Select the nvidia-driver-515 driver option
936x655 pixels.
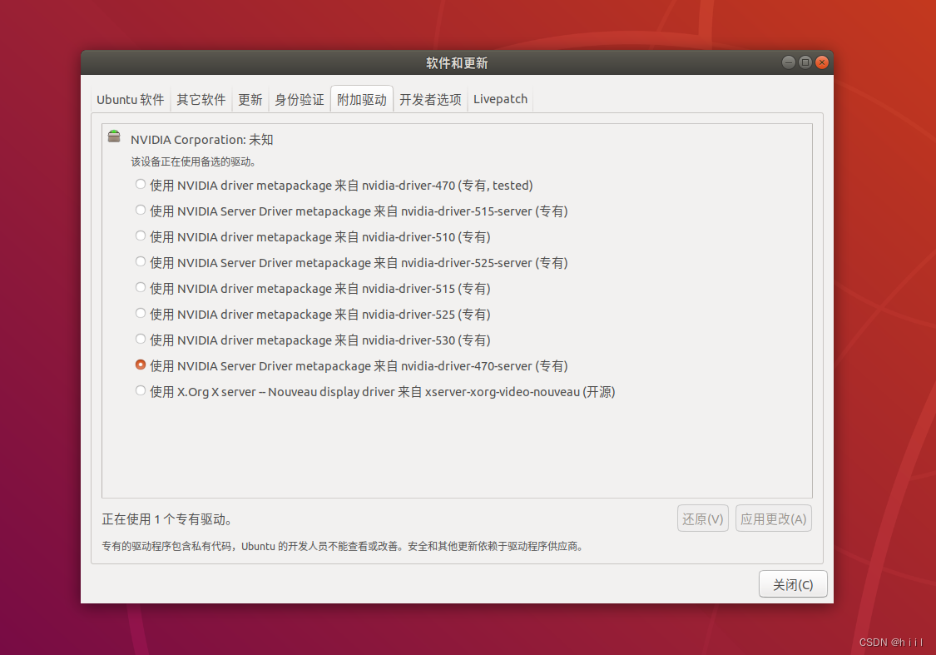[x=141, y=287]
